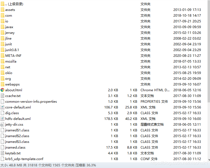Click the Chrome icon for about.html

click(2, 90)
